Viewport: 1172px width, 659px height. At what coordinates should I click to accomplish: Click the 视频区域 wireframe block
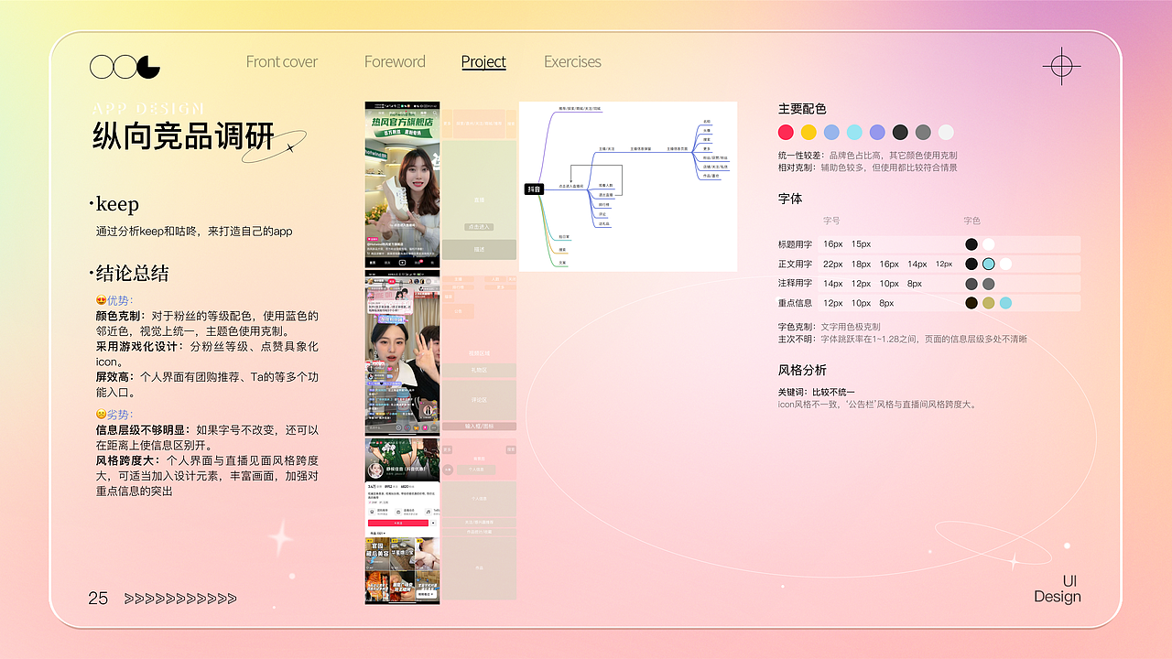coord(479,352)
